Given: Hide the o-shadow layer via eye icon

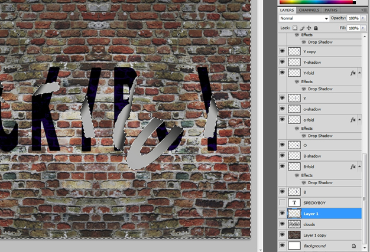Looking at the screenshot, I should click(282, 109).
